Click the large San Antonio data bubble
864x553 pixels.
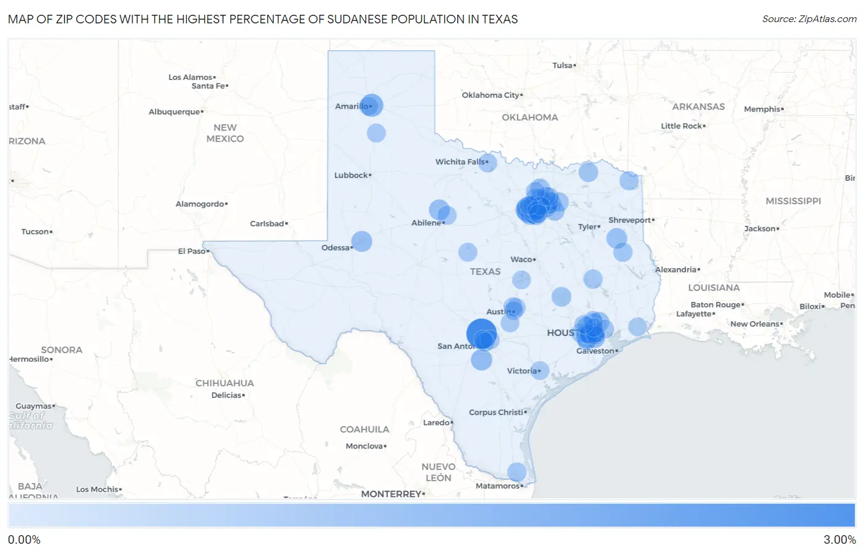coord(482,334)
